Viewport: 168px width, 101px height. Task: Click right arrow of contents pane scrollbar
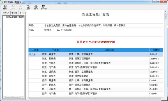pyautogui.click(x=23, y=97)
